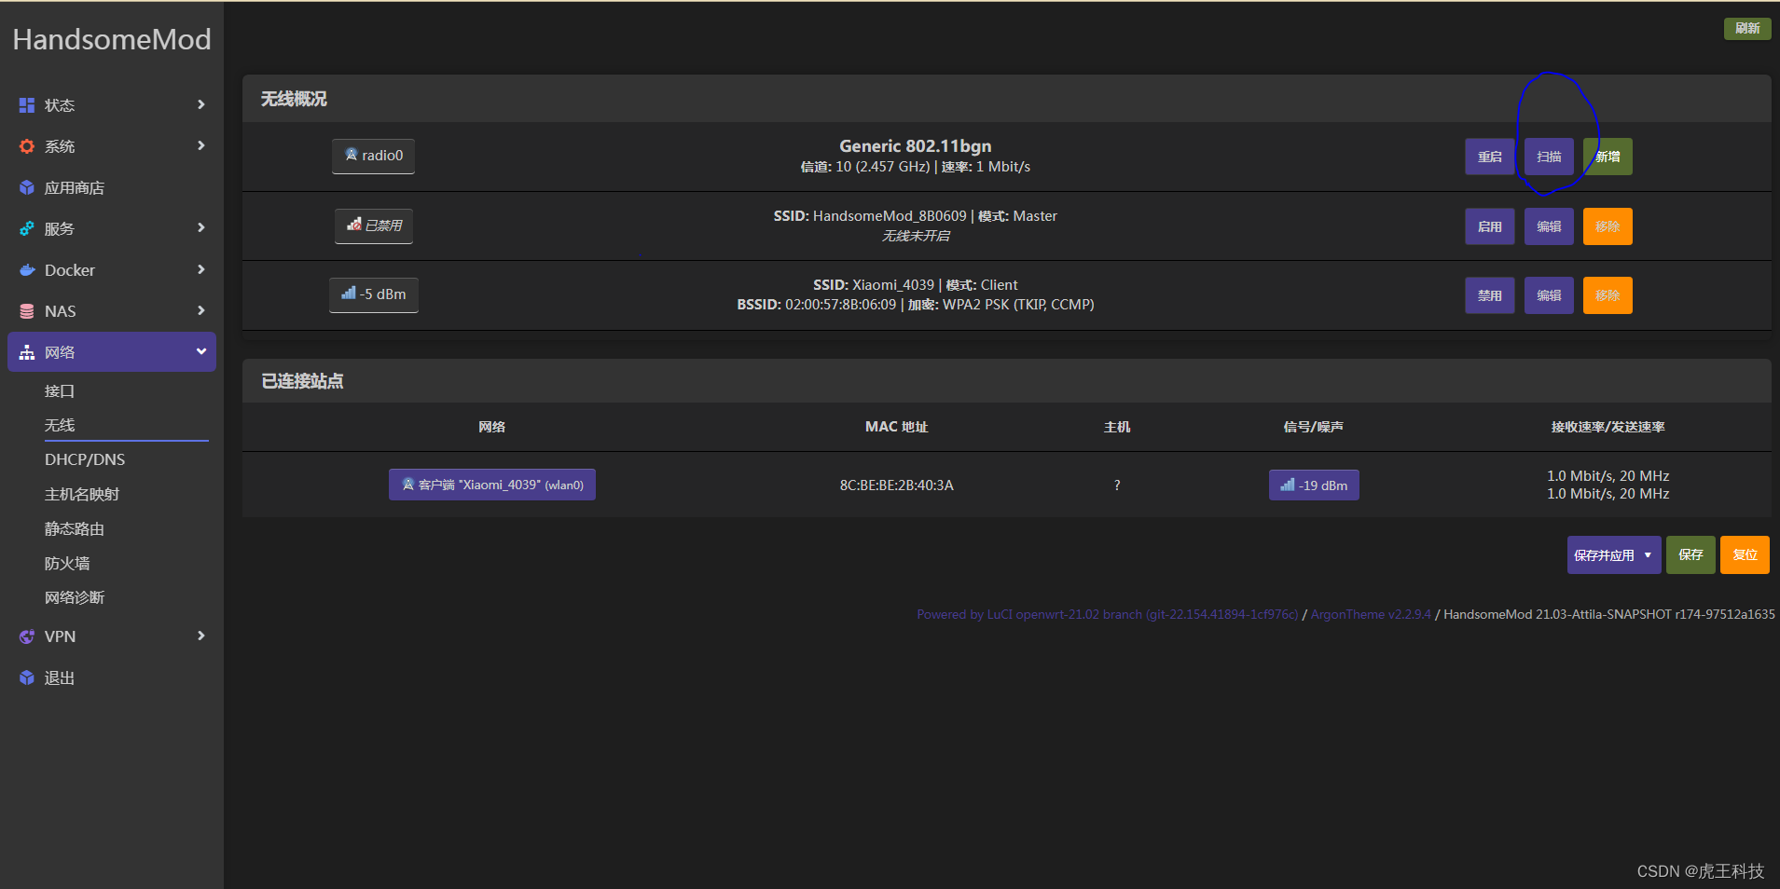Image resolution: width=1780 pixels, height=889 pixels.
Task: Click the HandsomeMod logo title
Action: (x=112, y=39)
